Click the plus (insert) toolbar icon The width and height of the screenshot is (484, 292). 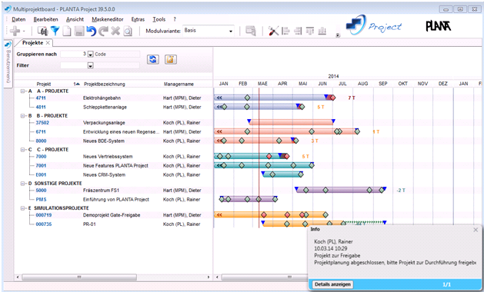click(x=15, y=31)
